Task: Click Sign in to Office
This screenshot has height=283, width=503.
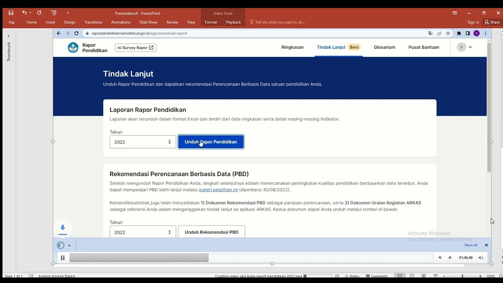Action: (473, 22)
